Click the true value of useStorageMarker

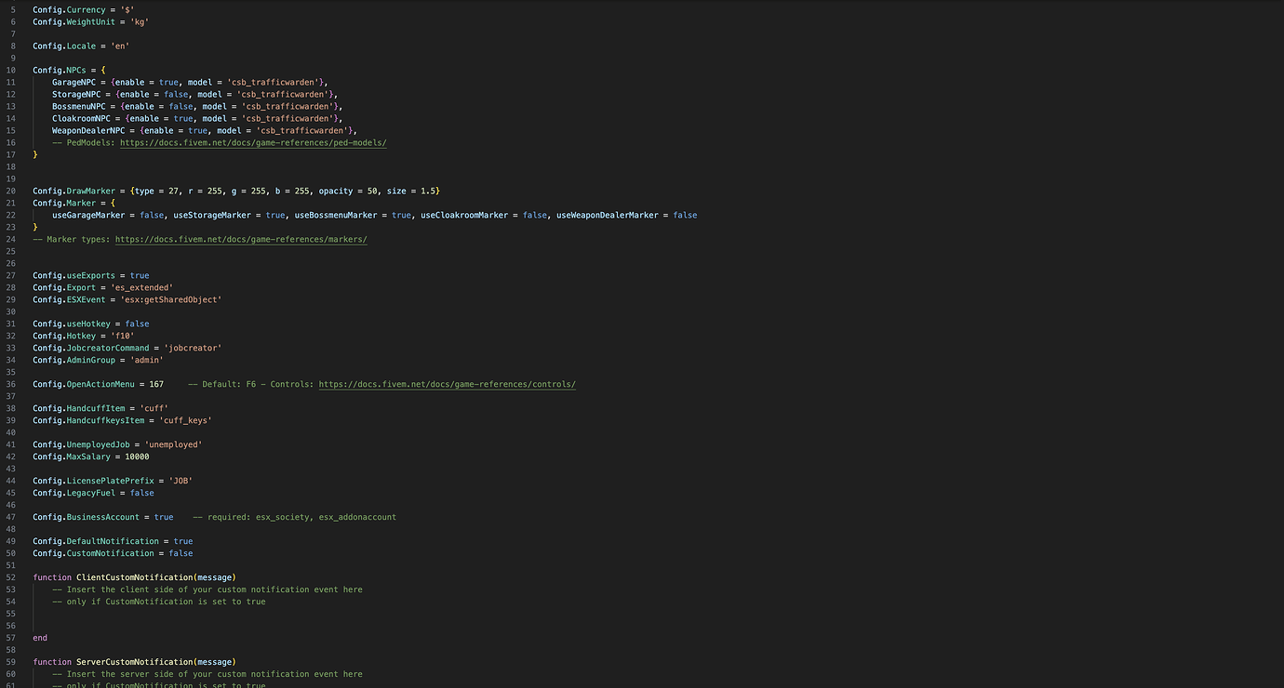pos(275,215)
